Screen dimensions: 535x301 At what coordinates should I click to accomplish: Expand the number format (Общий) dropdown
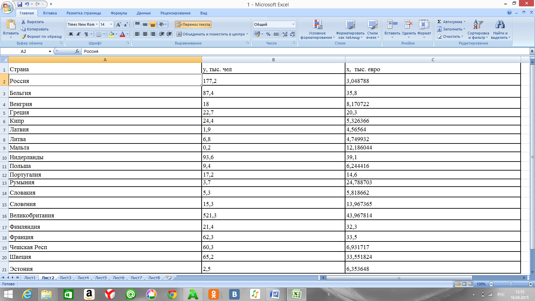pos(293,24)
